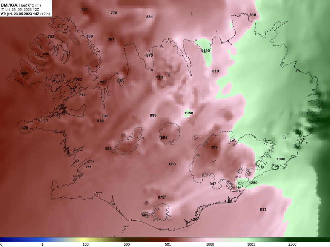Screen dimensions: 330x247
Task: Click the 494 height label
Action: pos(24,73)
